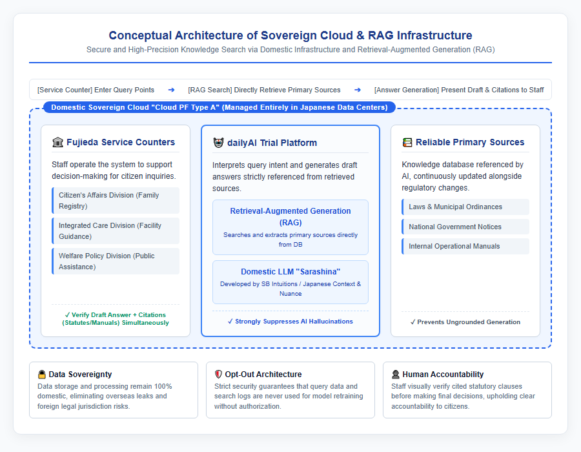581x452 pixels.
Task: Choose Laws & Municipal Ordinances source
Action: 465,207
